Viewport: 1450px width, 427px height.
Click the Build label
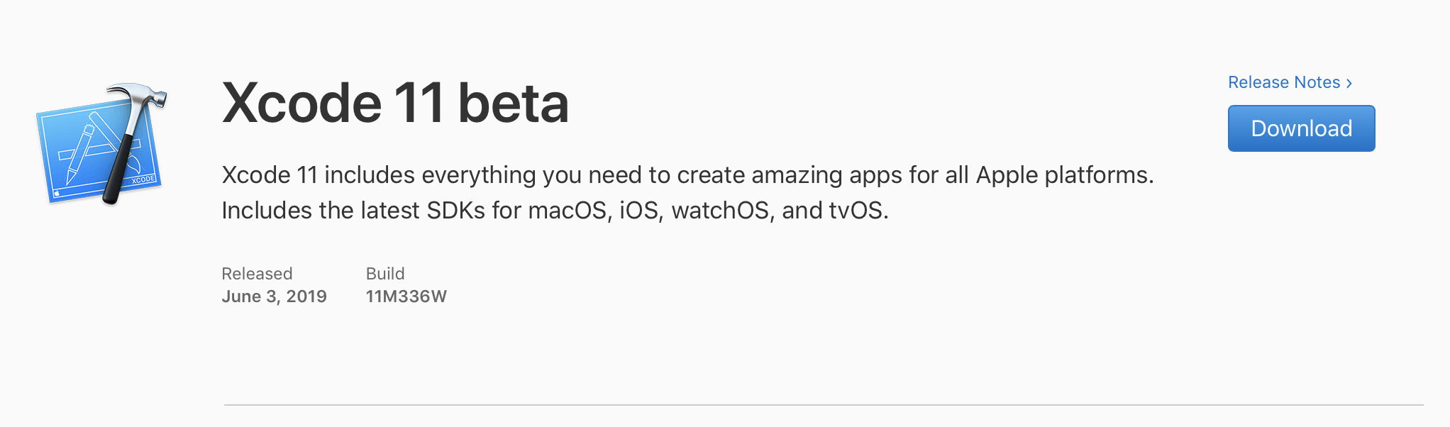385,274
